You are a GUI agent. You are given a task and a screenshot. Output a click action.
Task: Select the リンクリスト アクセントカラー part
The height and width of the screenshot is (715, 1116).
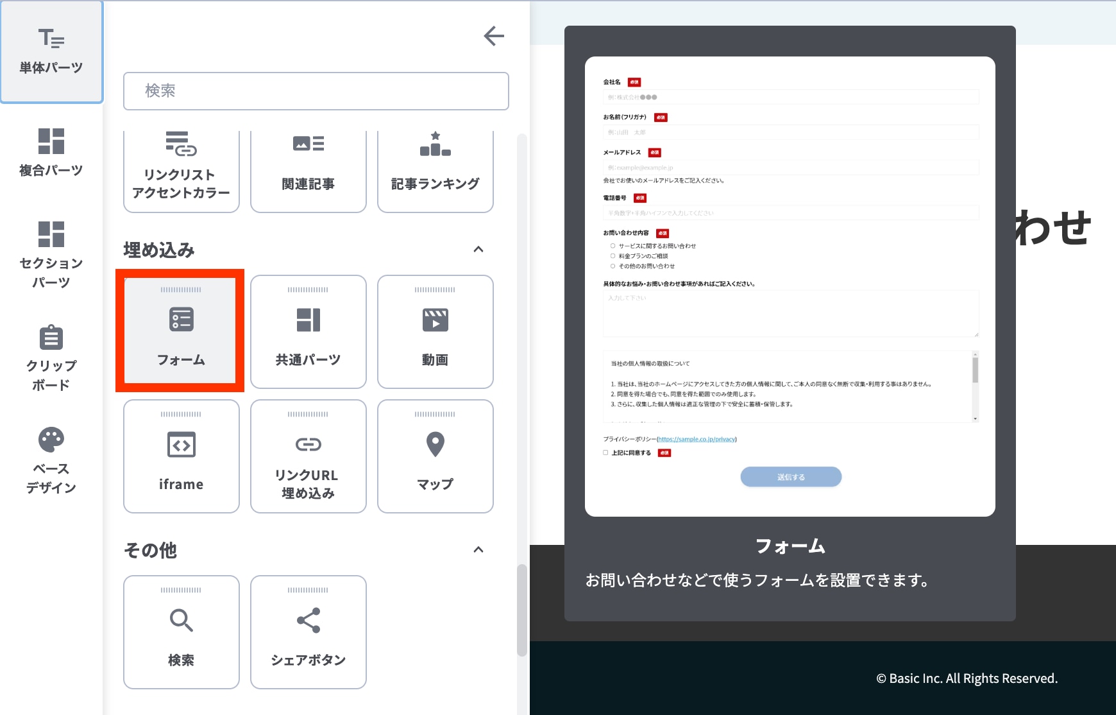(x=182, y=171)
